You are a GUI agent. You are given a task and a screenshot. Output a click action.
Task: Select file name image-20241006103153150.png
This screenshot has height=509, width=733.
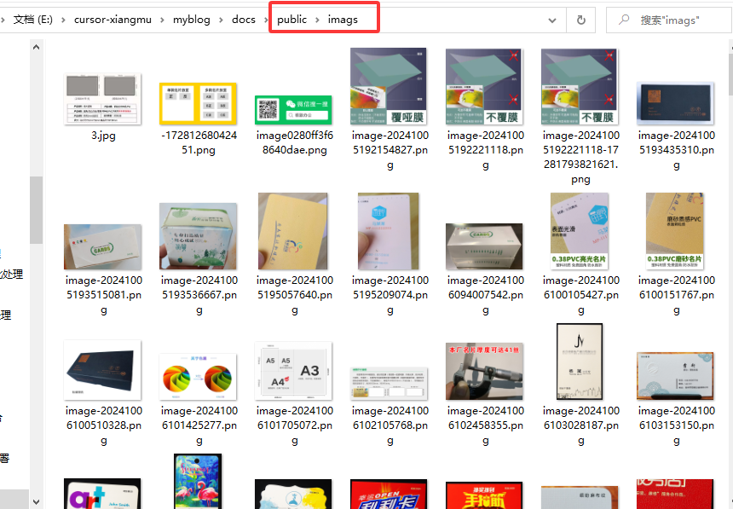point(677,425)
